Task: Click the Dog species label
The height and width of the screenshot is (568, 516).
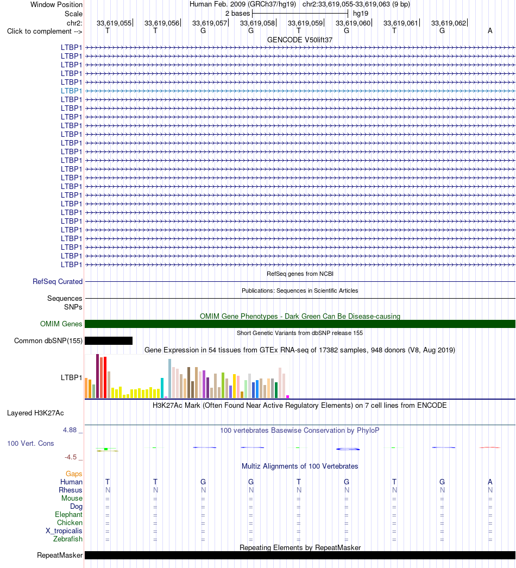Action: [76, 507]
